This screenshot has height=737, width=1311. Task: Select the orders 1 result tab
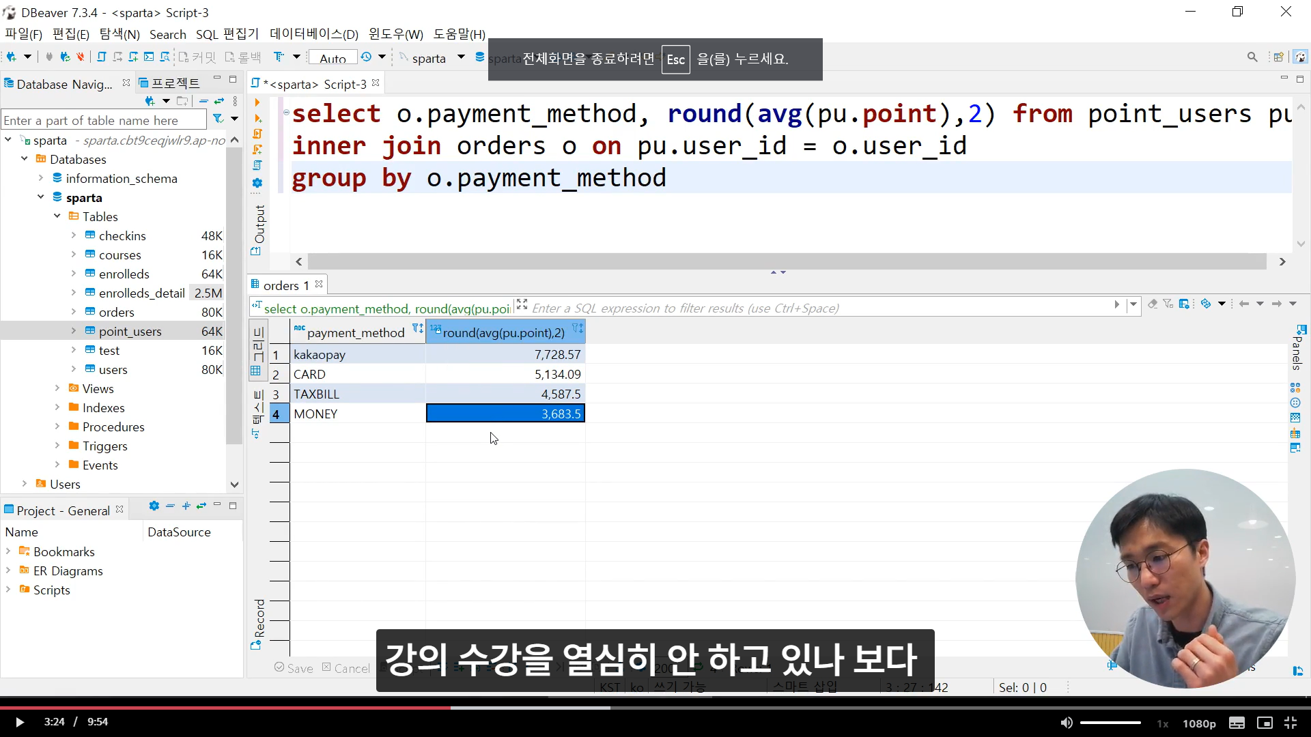coord(286,285)
